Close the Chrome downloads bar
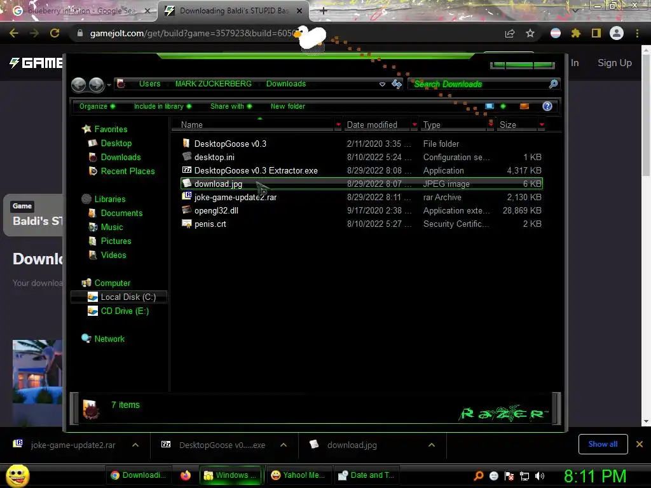 640,444
